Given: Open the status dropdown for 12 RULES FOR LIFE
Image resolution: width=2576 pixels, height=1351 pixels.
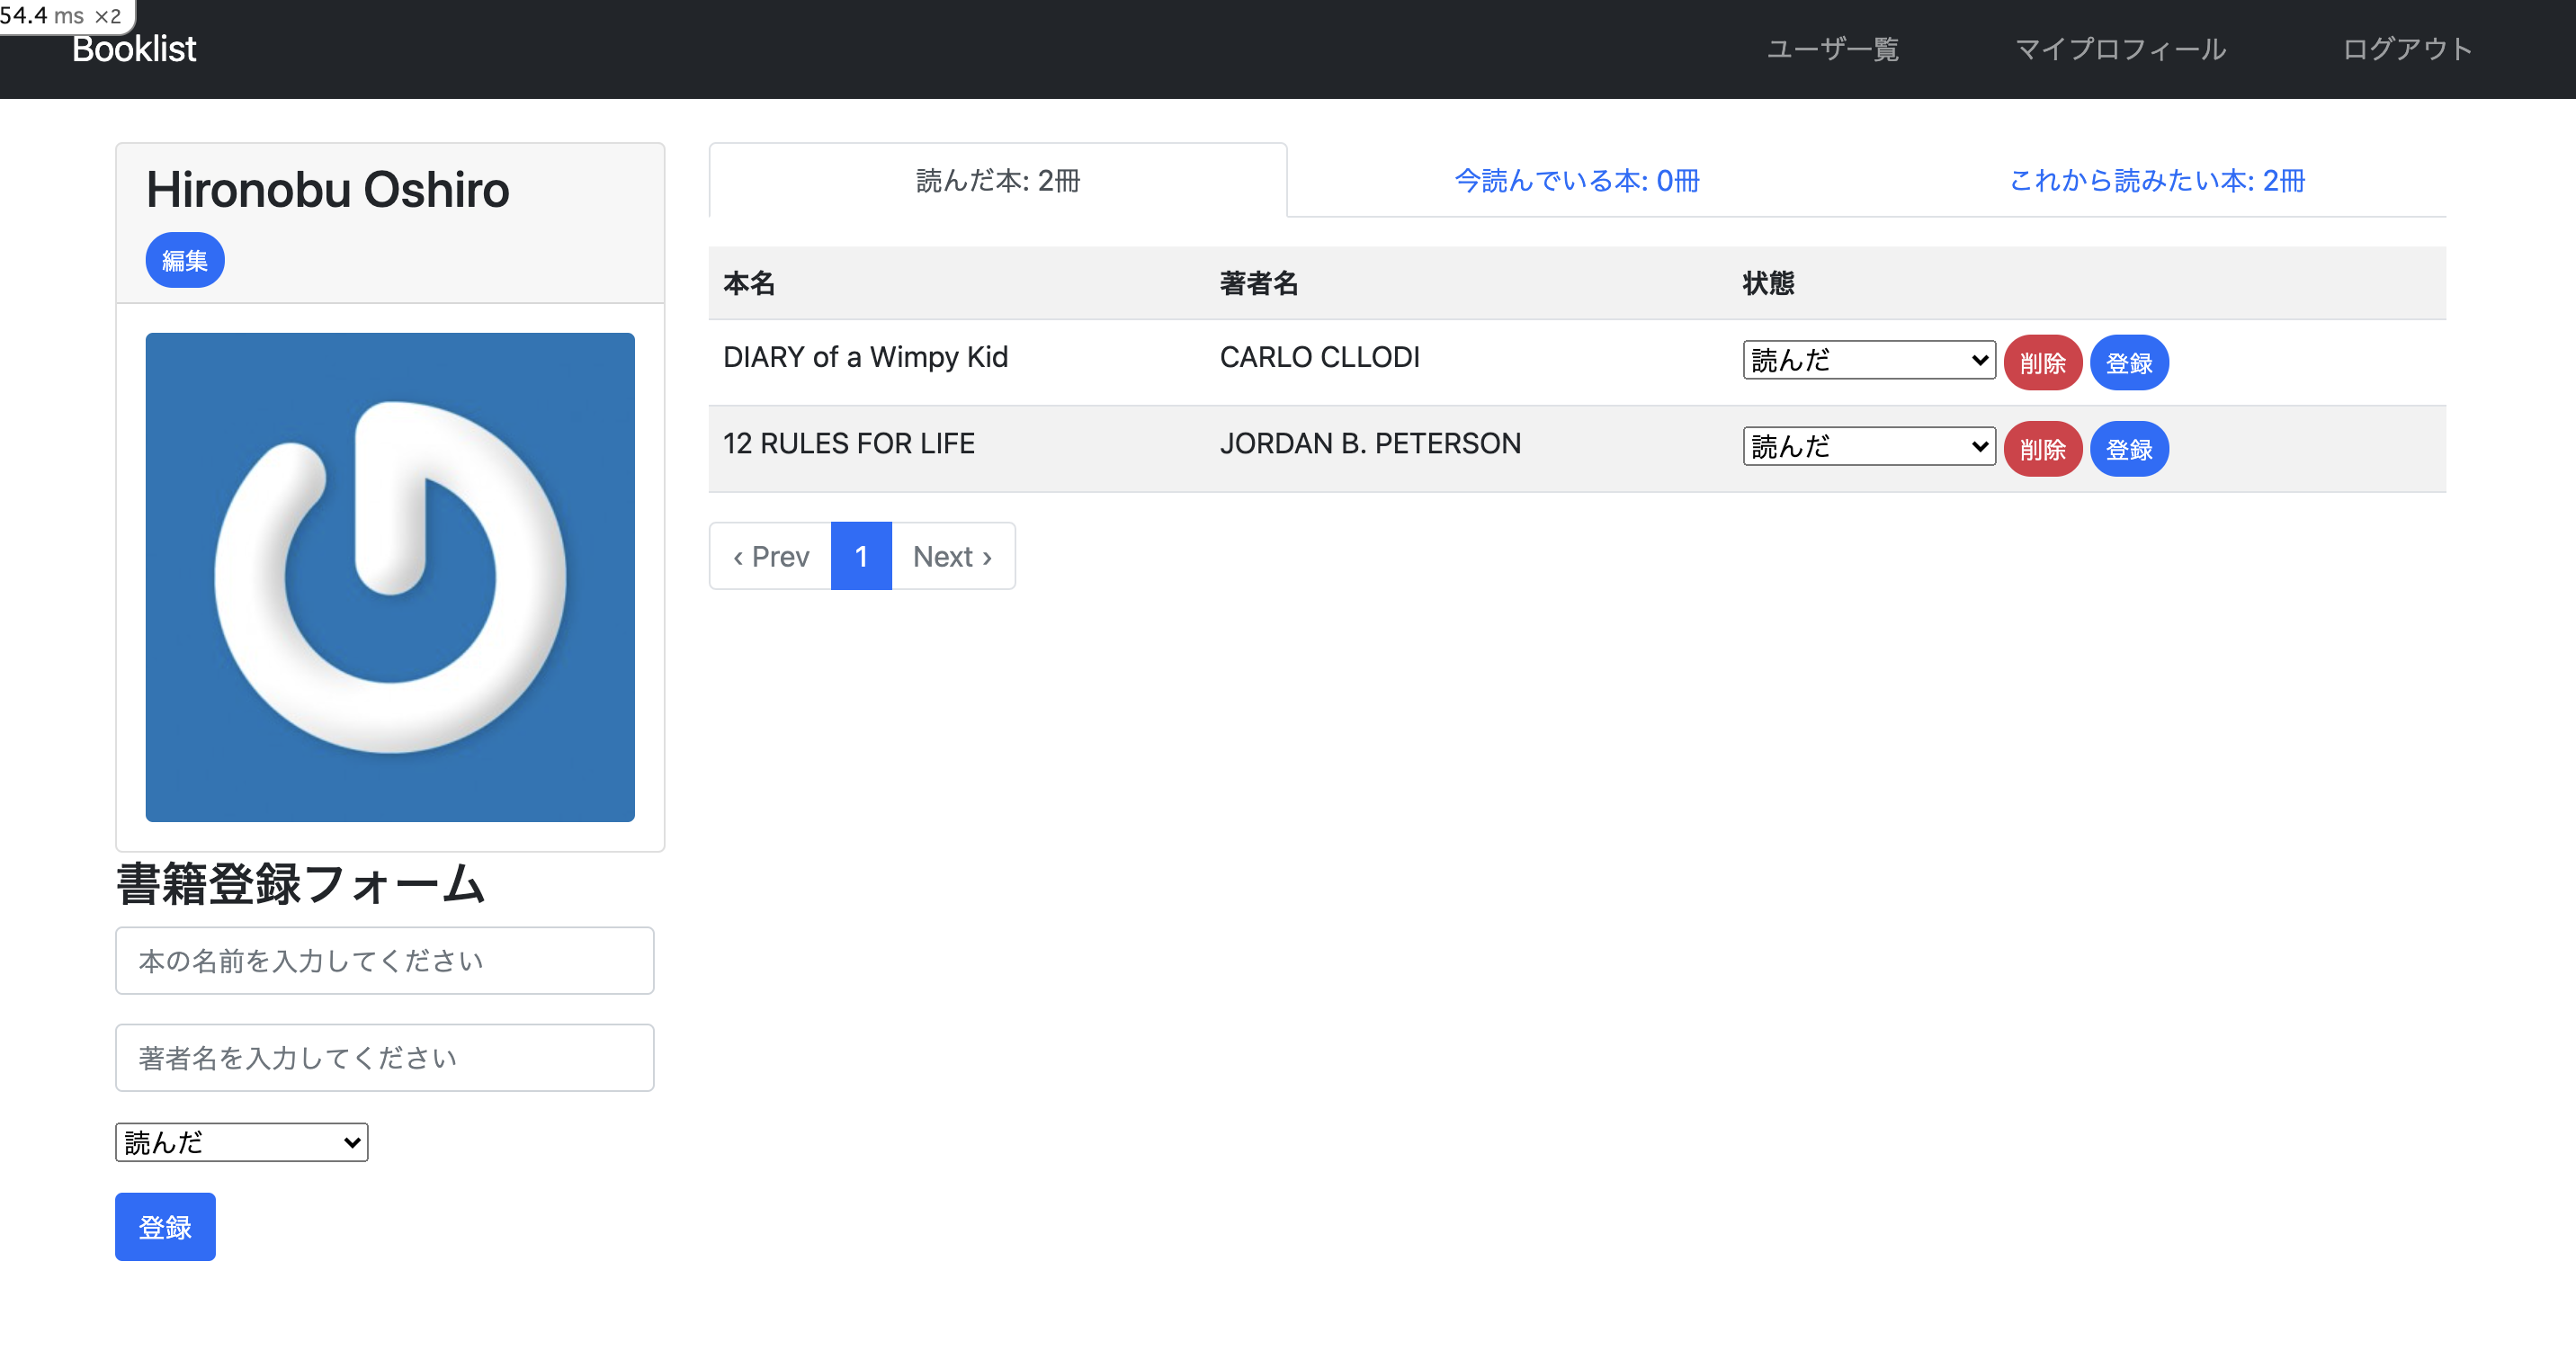Looking at the screenshot, I should 1868,446.
